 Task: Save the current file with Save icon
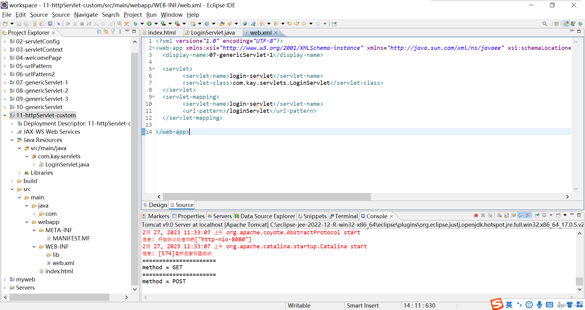(x=19, y=23)
